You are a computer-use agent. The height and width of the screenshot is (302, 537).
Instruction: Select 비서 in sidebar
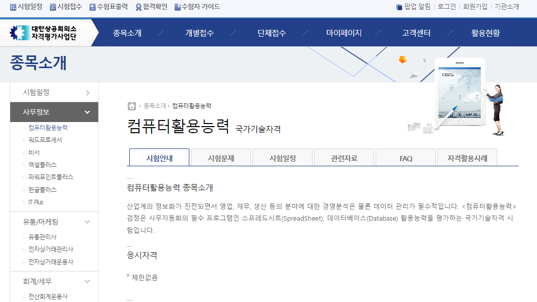[34, 152]
